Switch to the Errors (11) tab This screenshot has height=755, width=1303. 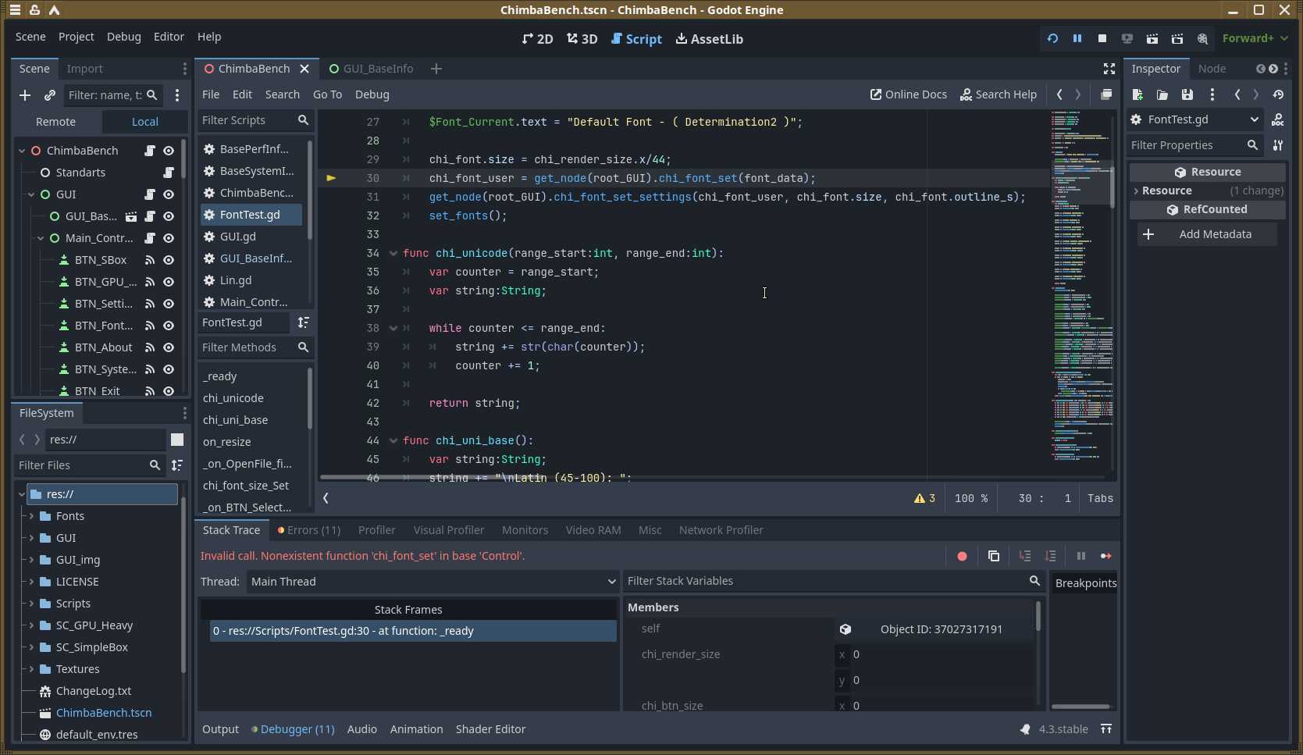click(x=309, y=530)
